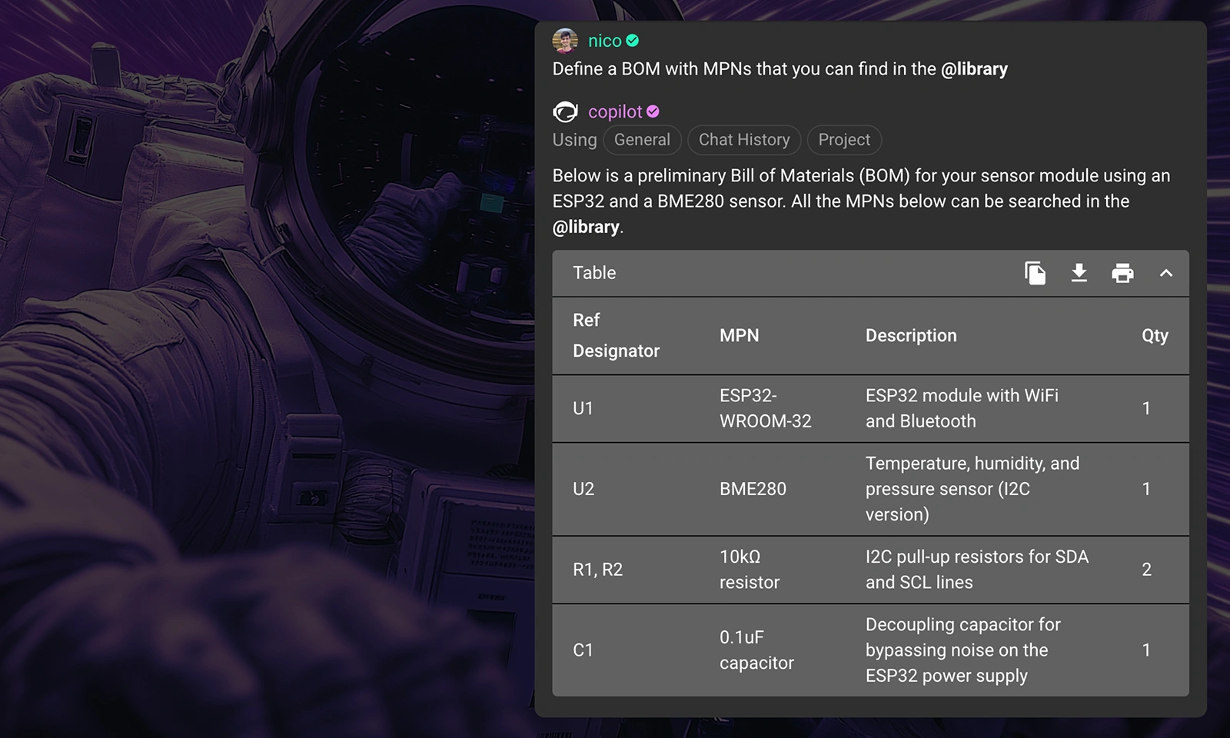The image size is (1230, 738).
Task: Select the BME280 MPN cell
Action: click(x=753, y=489)
